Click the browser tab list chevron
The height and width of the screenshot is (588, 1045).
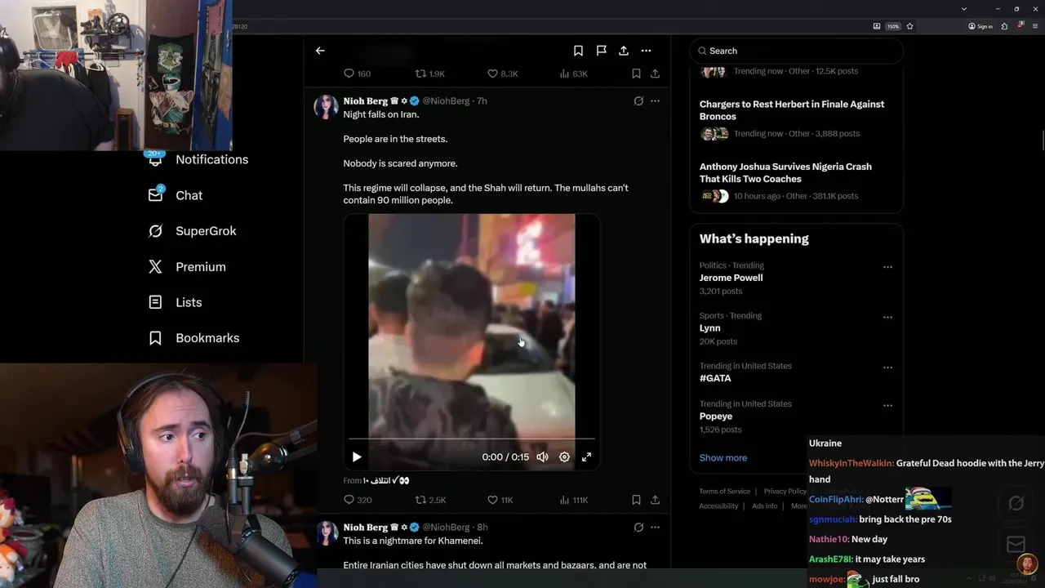[964, 8]
